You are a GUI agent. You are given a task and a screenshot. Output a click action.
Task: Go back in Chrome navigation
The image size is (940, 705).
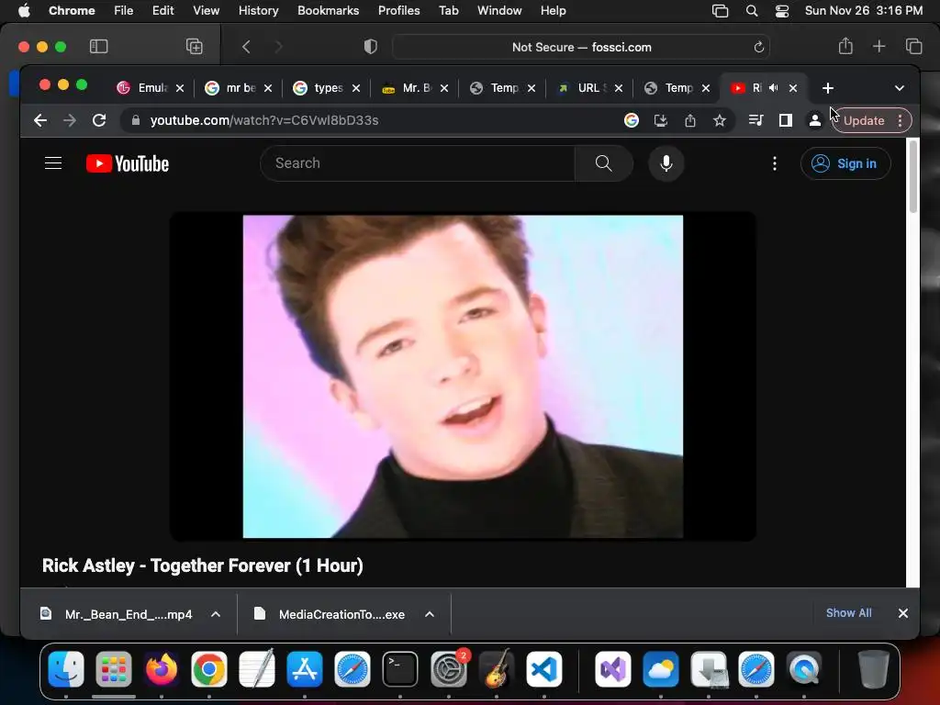click(40, 120)
